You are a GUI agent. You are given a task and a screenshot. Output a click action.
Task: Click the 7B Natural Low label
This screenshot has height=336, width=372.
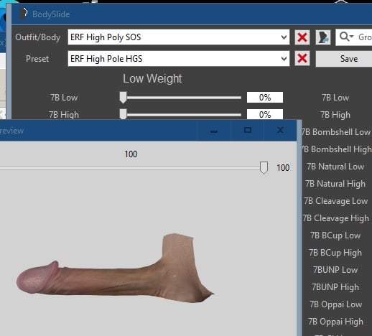335,167
